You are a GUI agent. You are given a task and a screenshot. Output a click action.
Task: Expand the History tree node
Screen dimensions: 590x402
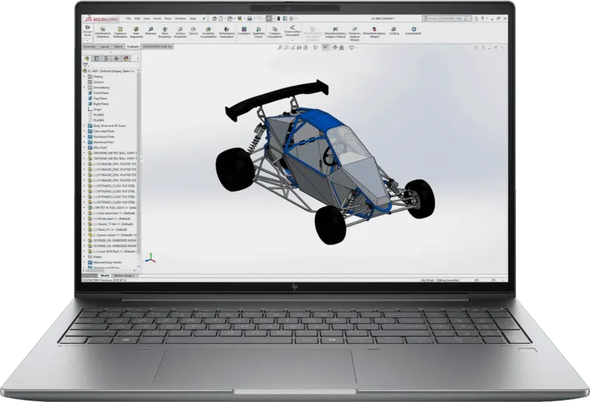coord(84,77)
